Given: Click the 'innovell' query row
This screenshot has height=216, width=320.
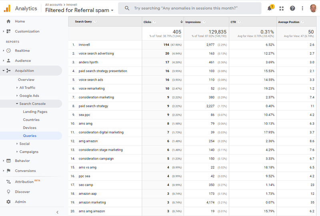Looking at the screenshot, I should click(x=84, y=44).
